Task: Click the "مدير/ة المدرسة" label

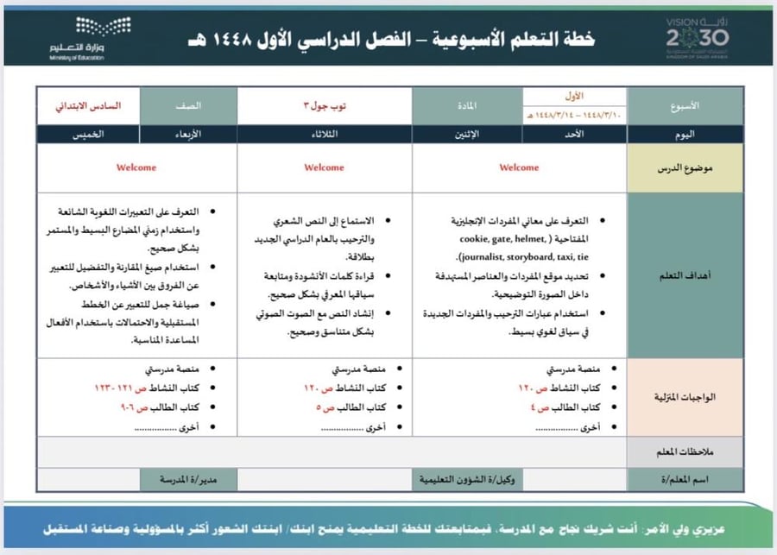Action: pyautogui.click(x=188, y=480)
